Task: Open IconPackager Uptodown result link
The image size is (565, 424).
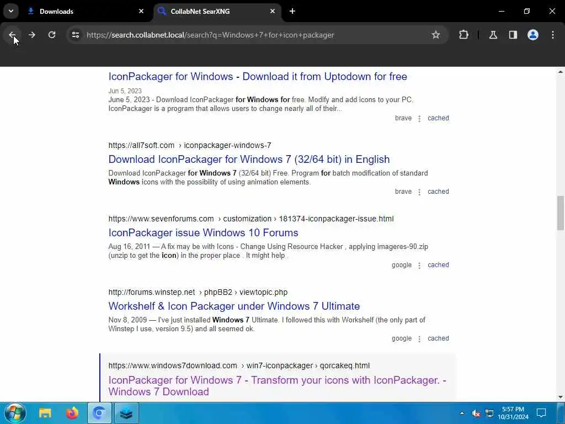Action: [258, 76]
